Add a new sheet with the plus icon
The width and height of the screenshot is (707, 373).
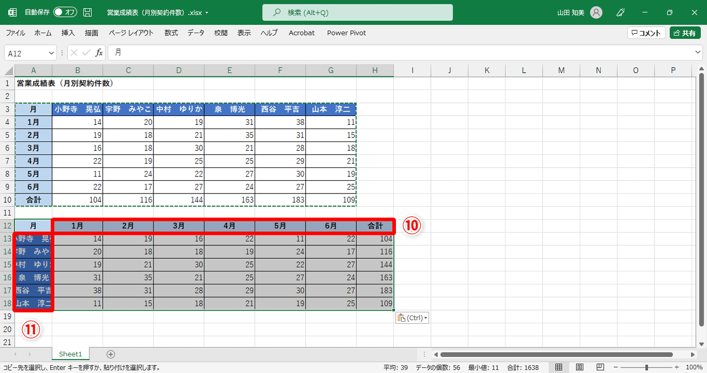click(110, 354)
